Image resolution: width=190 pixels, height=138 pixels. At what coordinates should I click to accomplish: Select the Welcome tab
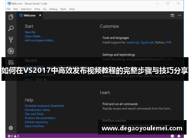pyautogui.click(x=29, y=15)
